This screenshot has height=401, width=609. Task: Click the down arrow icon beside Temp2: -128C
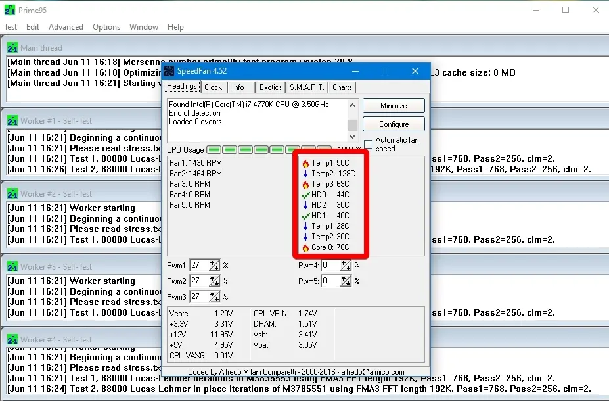305,174
